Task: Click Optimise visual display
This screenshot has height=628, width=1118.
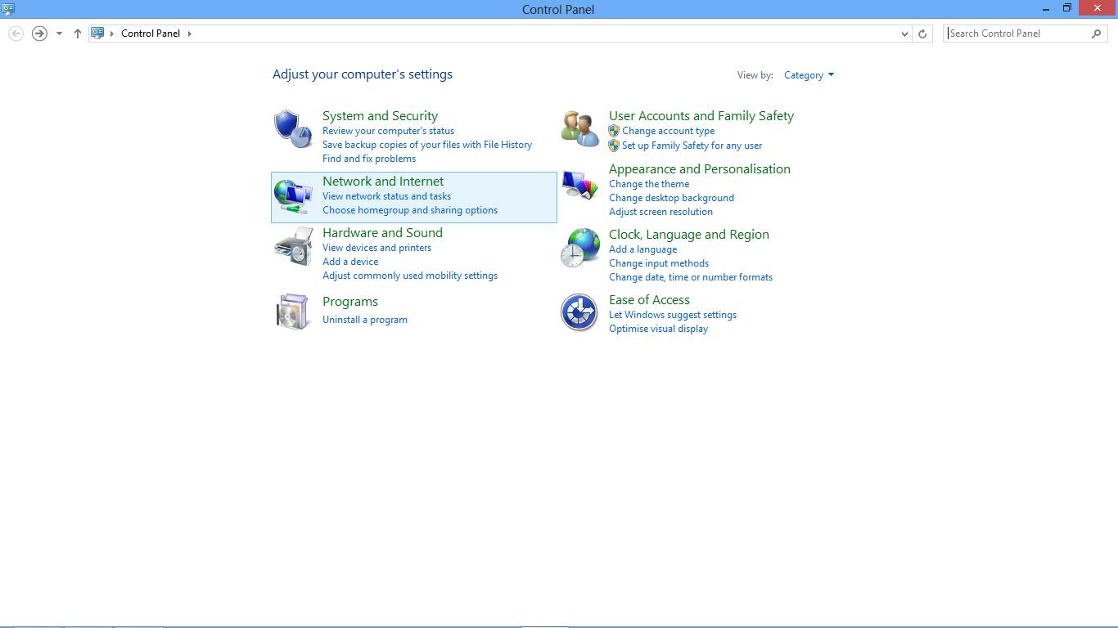Action: pyautogui.click(x=658, y=329)
